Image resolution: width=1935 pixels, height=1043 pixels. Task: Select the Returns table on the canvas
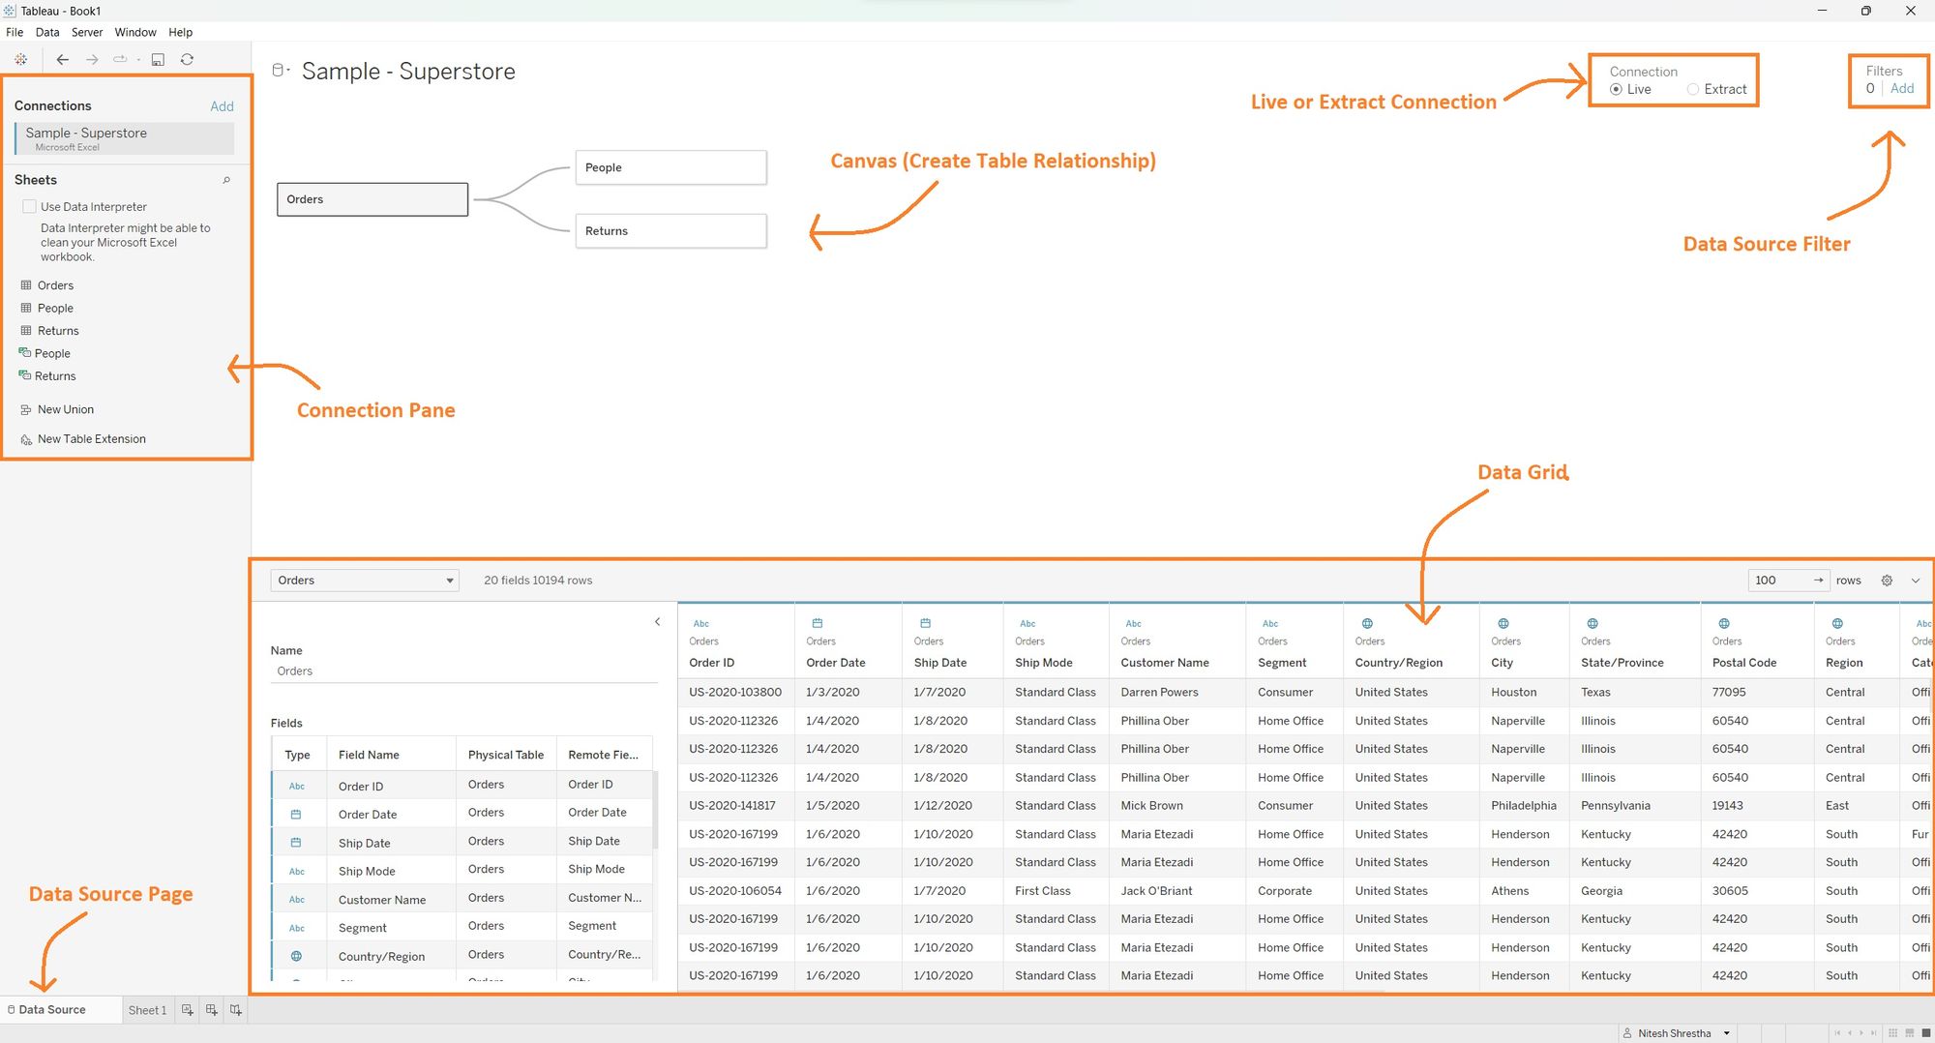tap(670, 230)
